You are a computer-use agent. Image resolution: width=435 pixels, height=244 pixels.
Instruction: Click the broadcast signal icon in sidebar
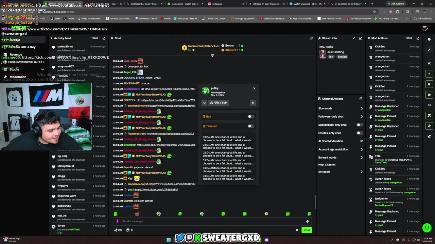point(429,105)
